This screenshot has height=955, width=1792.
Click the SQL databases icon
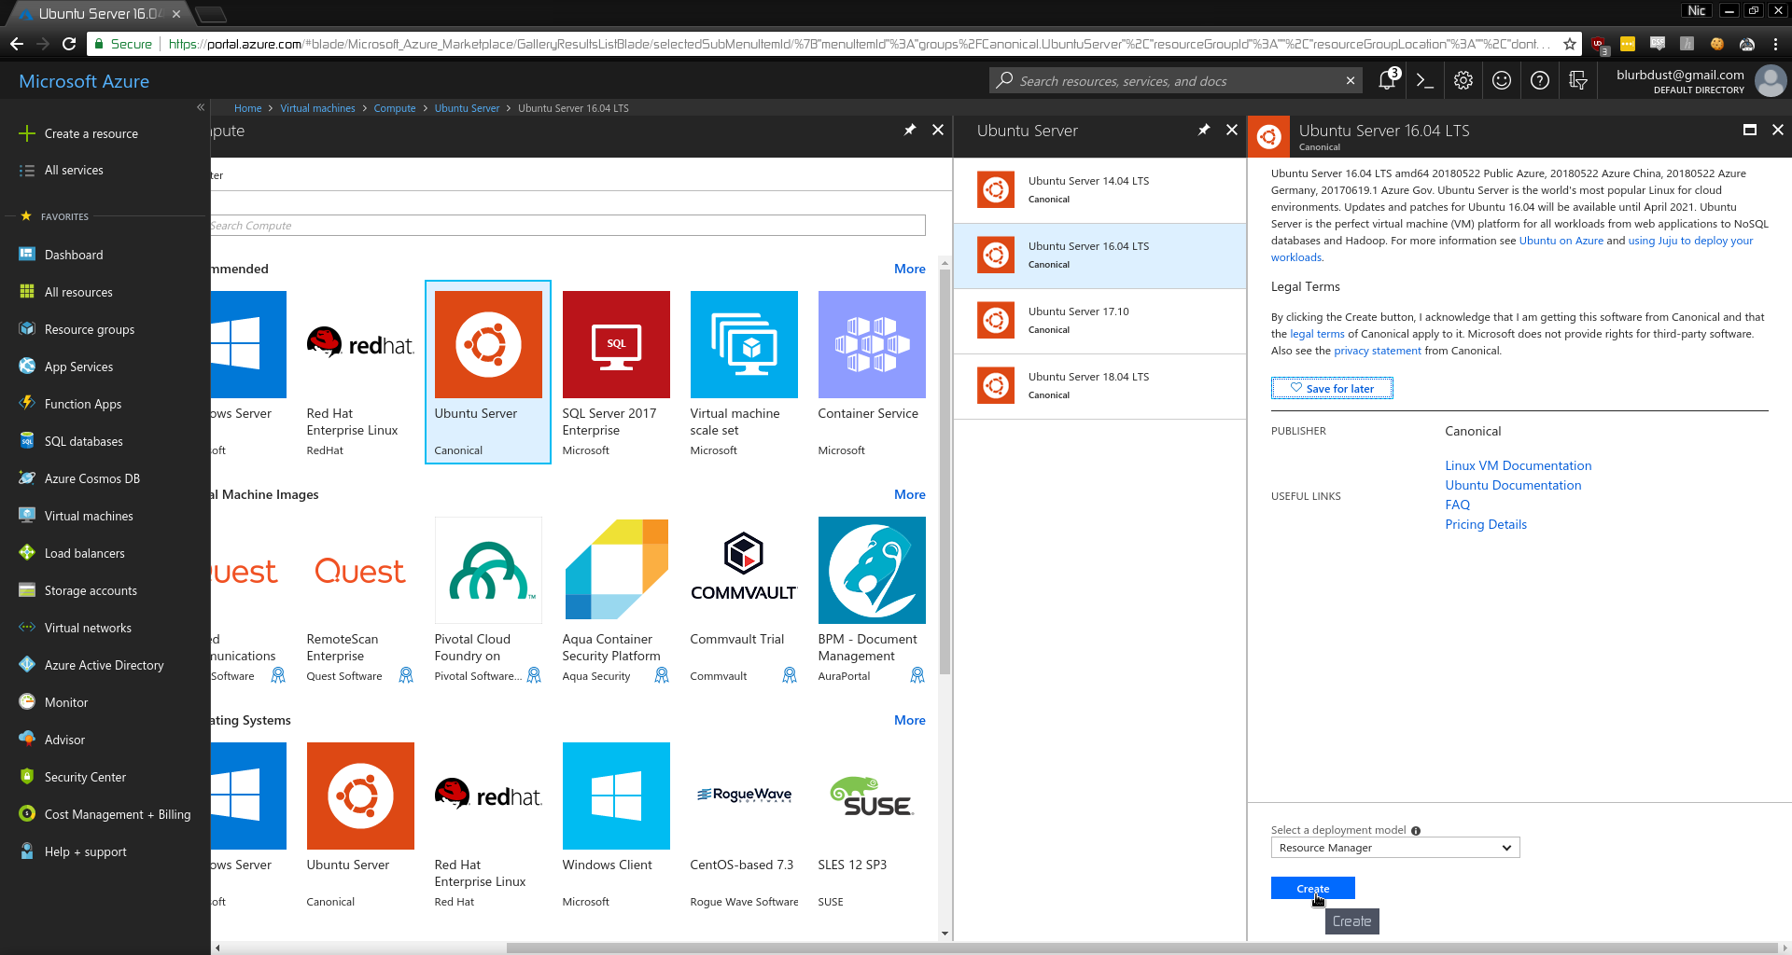27,440
